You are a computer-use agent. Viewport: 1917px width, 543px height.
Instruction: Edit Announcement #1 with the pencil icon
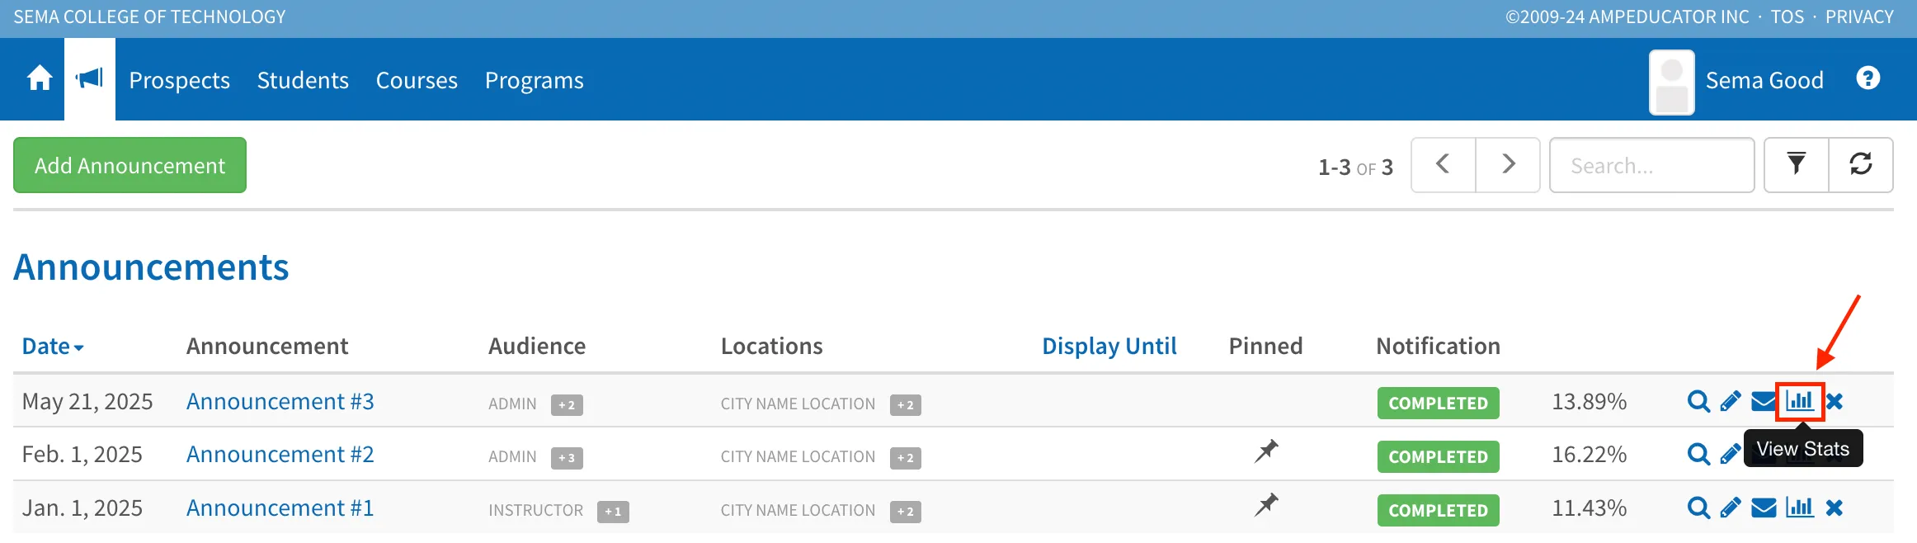(1731, 508)
